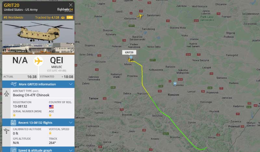Viewport: 260px width, 152px height.
Task: Click the vertical speed padlock icon
Action: coord(50,133)
